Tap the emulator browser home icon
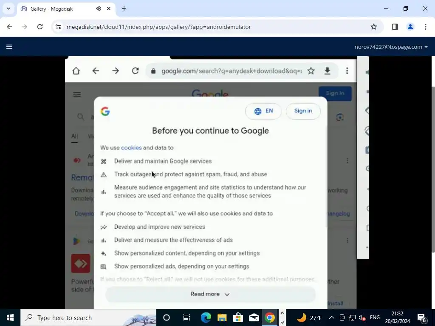This screenshot has height=326, width=435. click(x=76, y=71)
